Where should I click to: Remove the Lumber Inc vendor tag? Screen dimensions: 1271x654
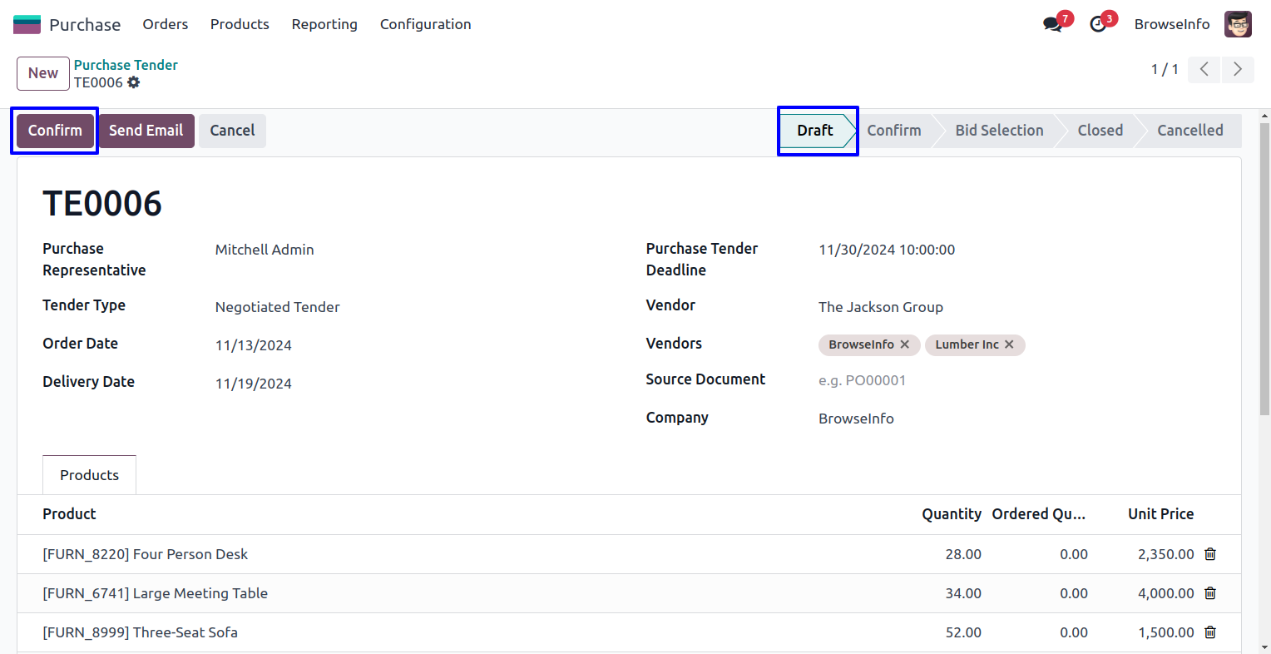[x=1009, y=344]
